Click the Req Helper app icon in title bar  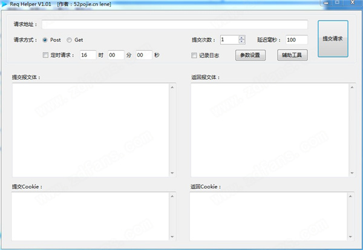(4, 4)
